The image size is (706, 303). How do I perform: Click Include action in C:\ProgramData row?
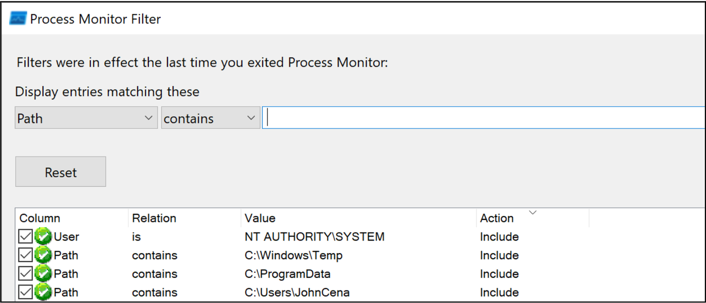coord(499,274)
